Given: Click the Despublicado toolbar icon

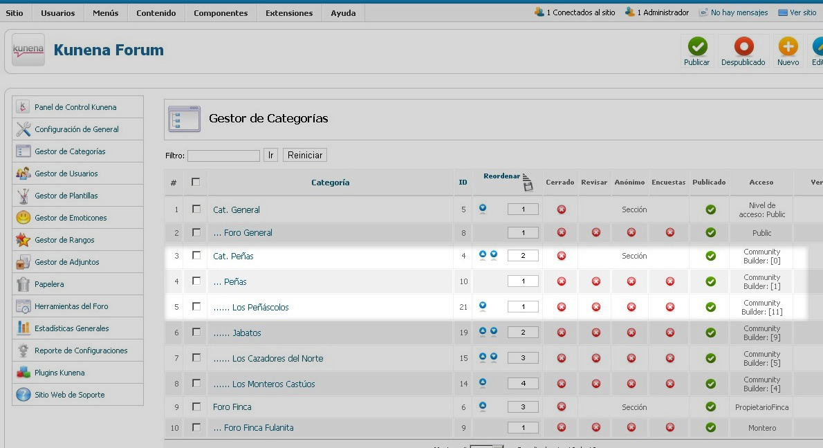Looking at the screenshot, I should pyautogui.click(x=743, y=46).
